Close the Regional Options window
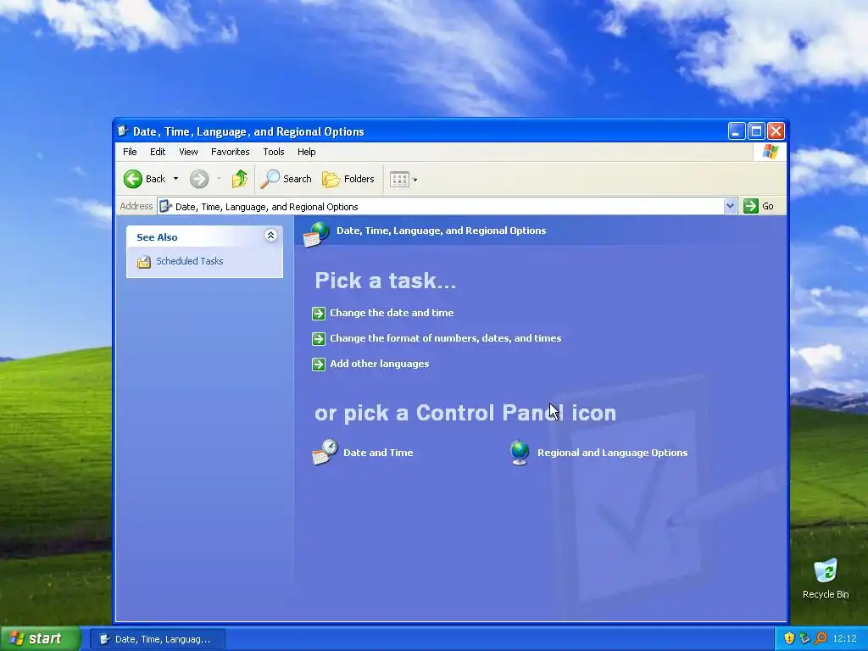 (776, 131)
